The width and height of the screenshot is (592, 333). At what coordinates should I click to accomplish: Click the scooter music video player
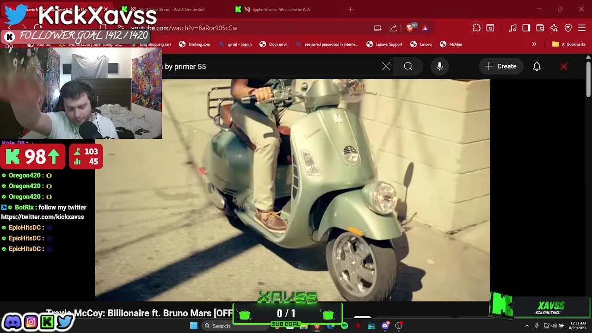click(292, 190)
